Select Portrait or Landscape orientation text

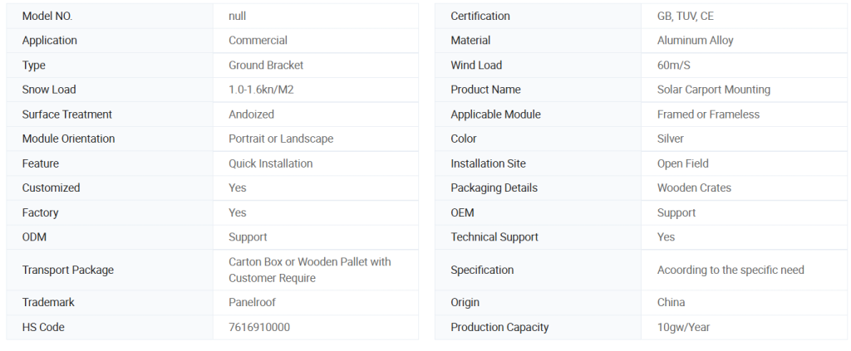tap(281, 139)
